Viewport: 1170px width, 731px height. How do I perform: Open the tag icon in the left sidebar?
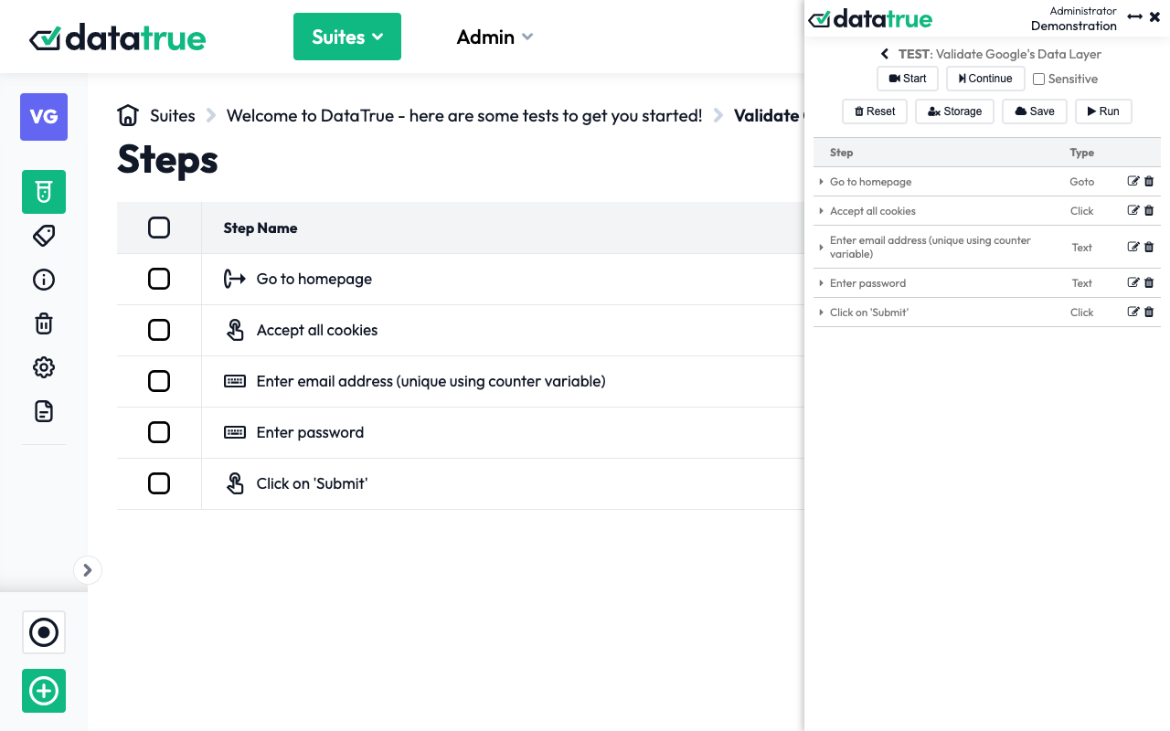pos(43,236)
